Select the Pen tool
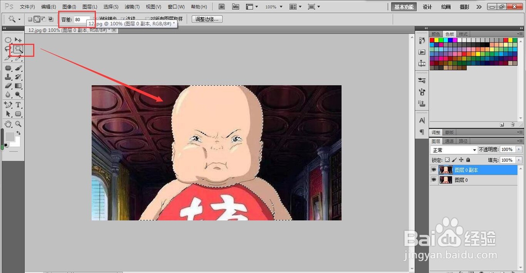 [x=8, y=105]
